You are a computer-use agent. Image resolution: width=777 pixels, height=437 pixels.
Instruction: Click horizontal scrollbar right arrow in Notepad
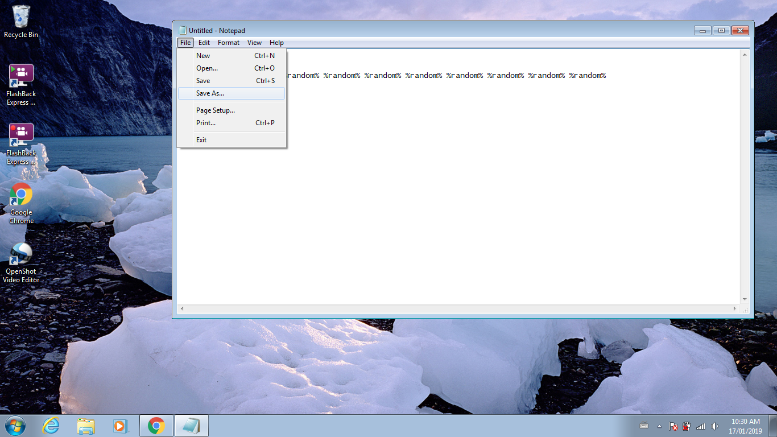(735, 309)
